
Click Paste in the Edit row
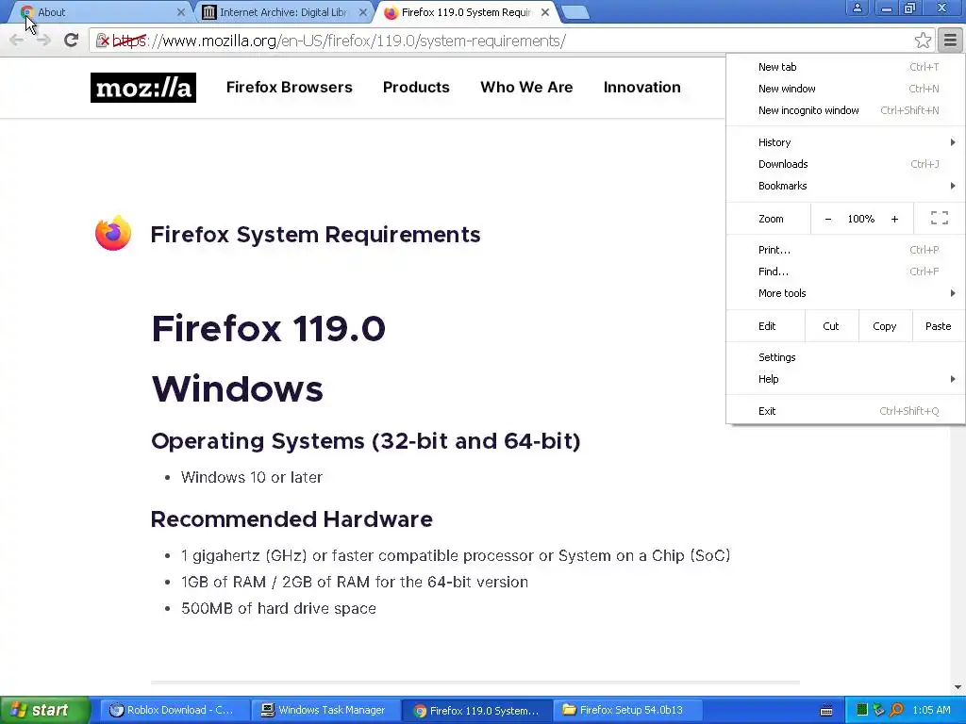939,326
